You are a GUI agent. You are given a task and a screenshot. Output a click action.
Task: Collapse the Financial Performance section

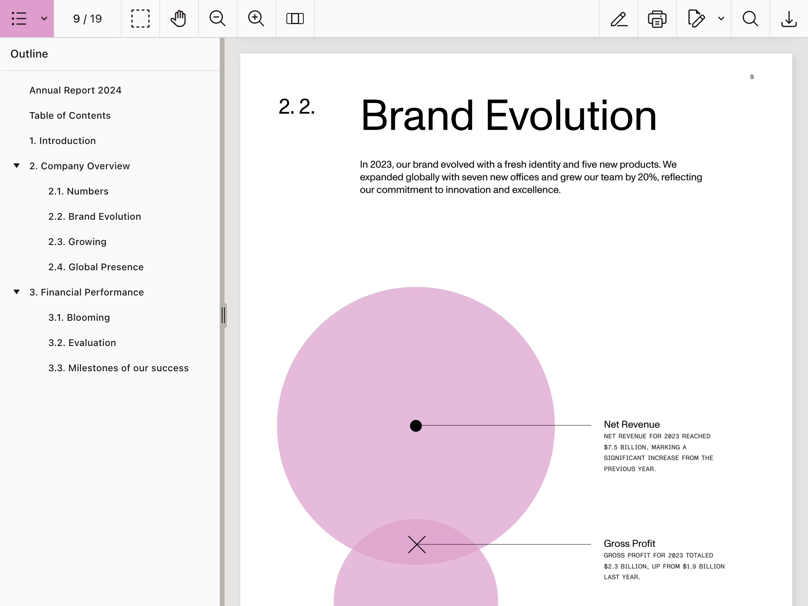click(17, 292)
